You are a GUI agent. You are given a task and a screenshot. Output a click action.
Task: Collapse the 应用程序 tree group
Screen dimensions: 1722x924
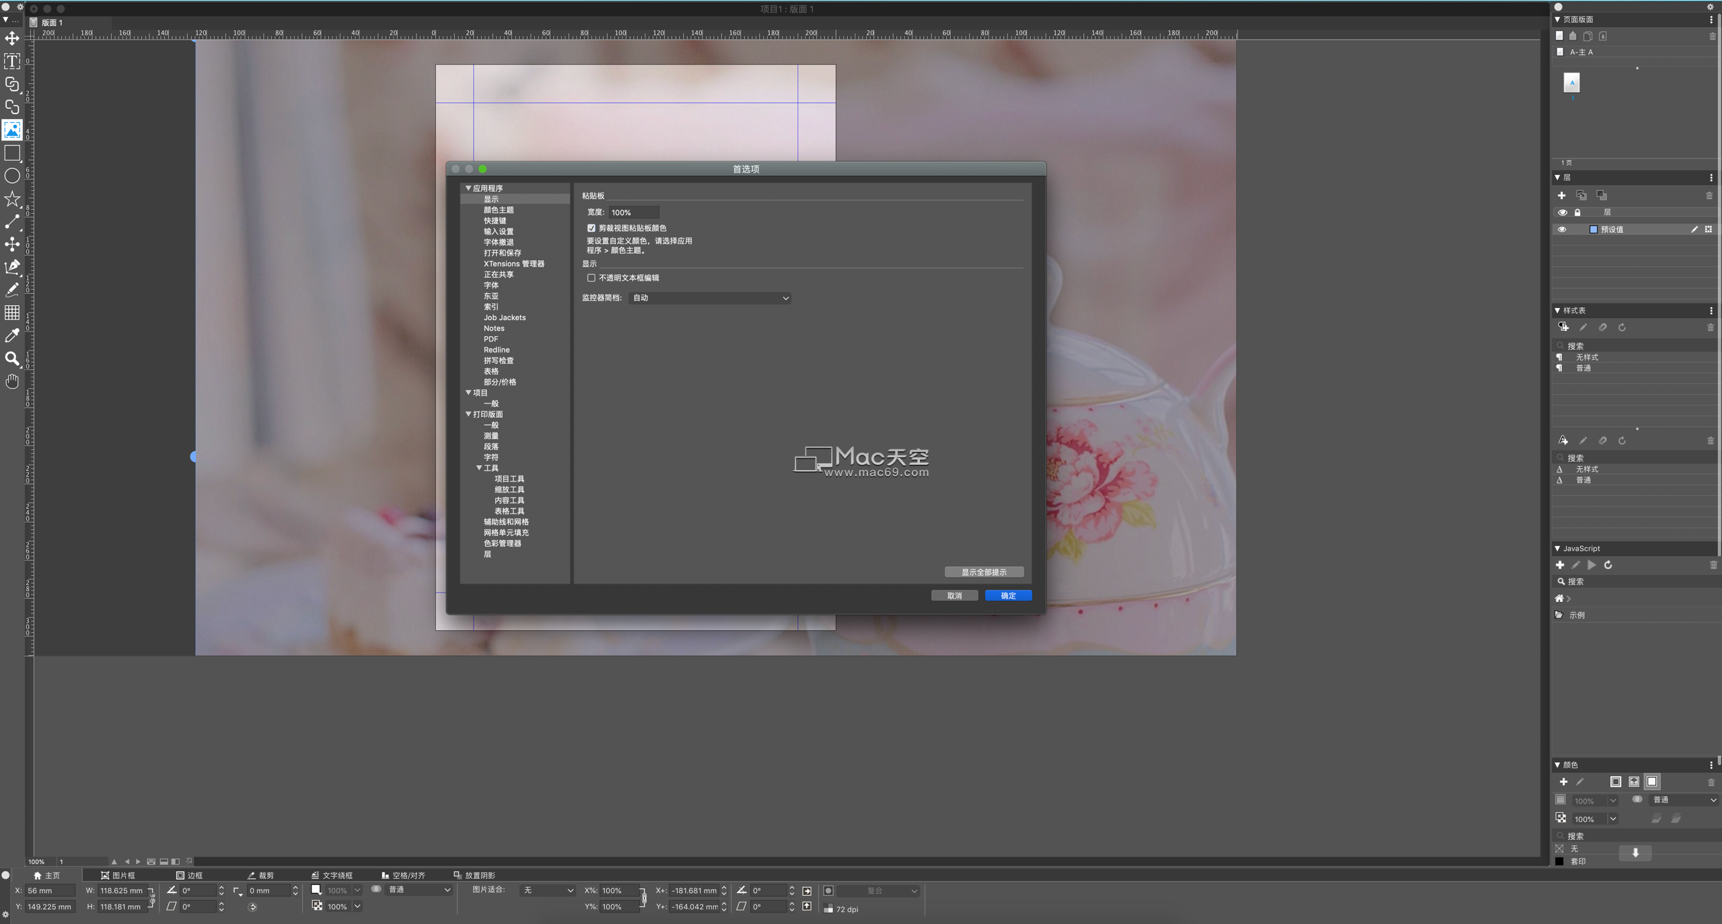468,189
